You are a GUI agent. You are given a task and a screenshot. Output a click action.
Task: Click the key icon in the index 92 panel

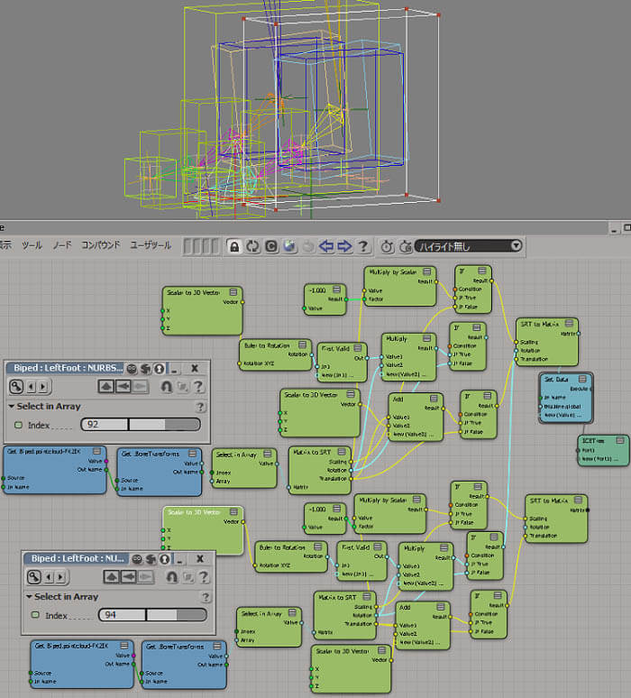pos(15,387)
